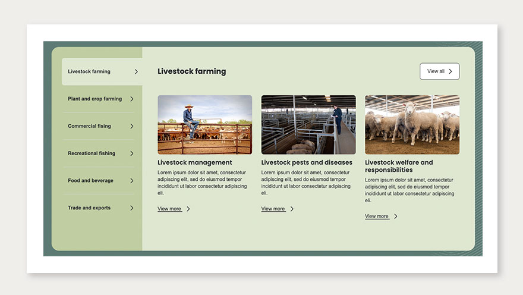Click arrow after Livestock management View more
Image resolution: width=523 pixels, height=295 pixels.
click(188, 209)
